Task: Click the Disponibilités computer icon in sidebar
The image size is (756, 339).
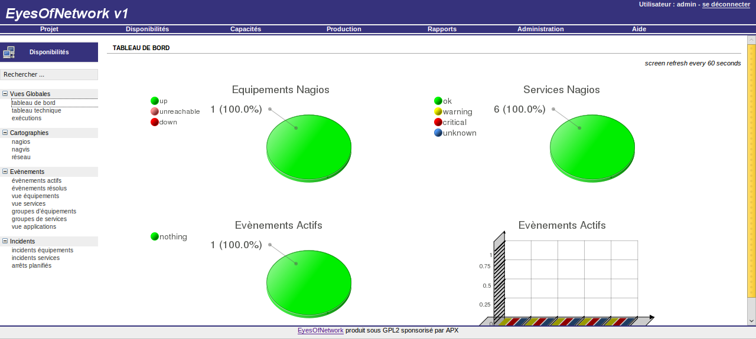Action: pyautogui.click(x=9, y=52)
